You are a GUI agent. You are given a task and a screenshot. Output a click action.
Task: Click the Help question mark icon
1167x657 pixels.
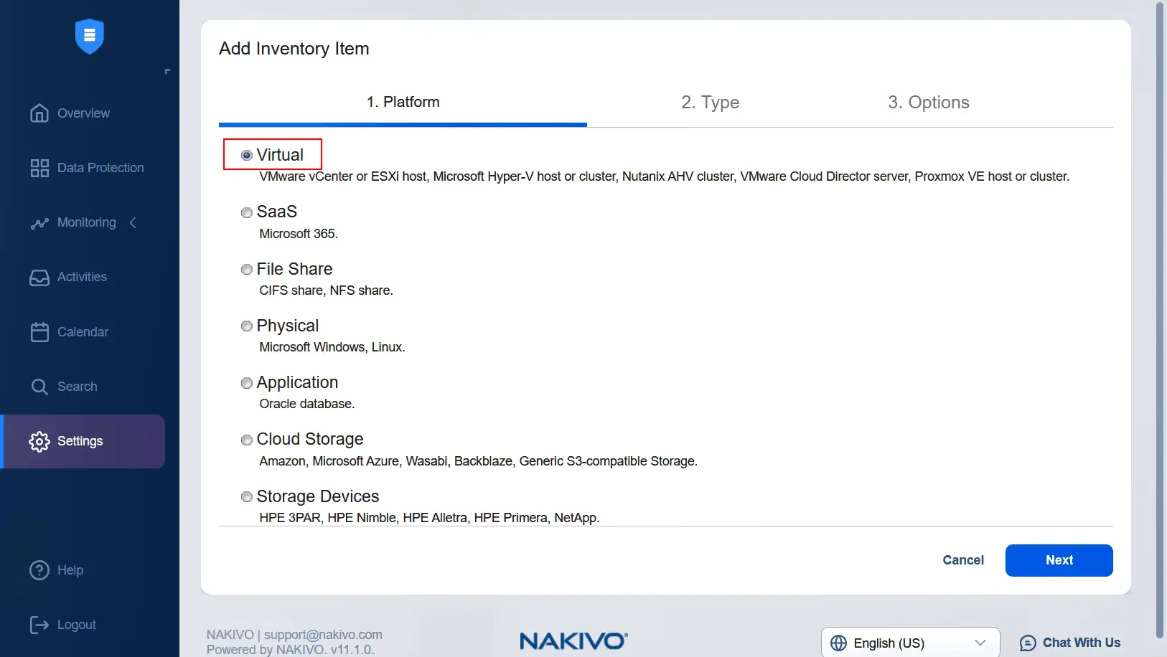(x=39, y=570)
